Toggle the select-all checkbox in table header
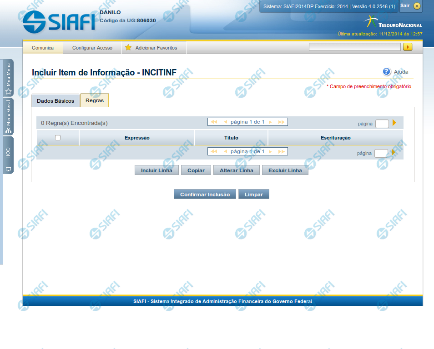This screenshot has width=434, height=349. (x=58, y=137)
